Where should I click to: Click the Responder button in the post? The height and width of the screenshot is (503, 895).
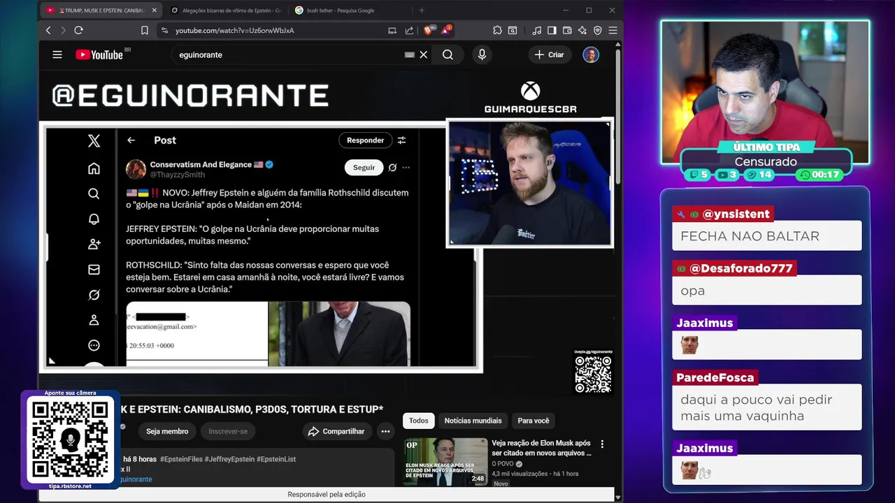click(x=366, y=140)
